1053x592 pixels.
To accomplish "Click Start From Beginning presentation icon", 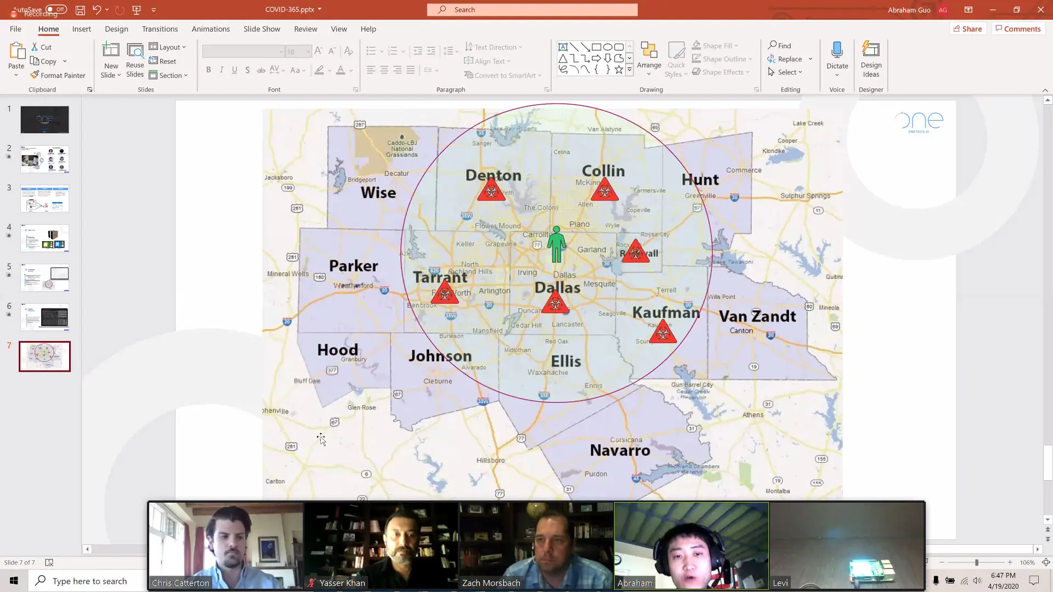I will (x=137, y=10).
